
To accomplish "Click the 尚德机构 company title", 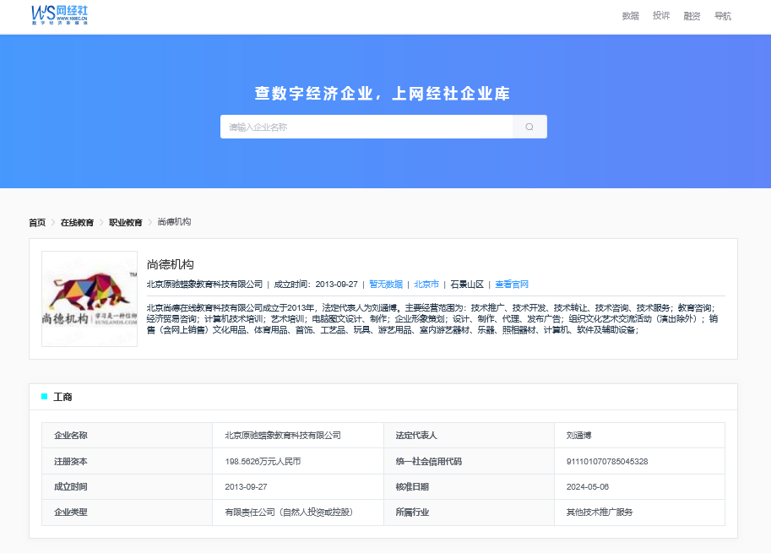I will (x=170, y=264).
